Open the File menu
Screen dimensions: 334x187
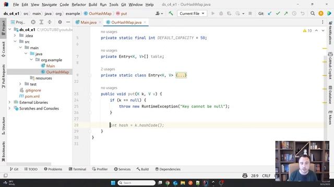click(16, 5)
